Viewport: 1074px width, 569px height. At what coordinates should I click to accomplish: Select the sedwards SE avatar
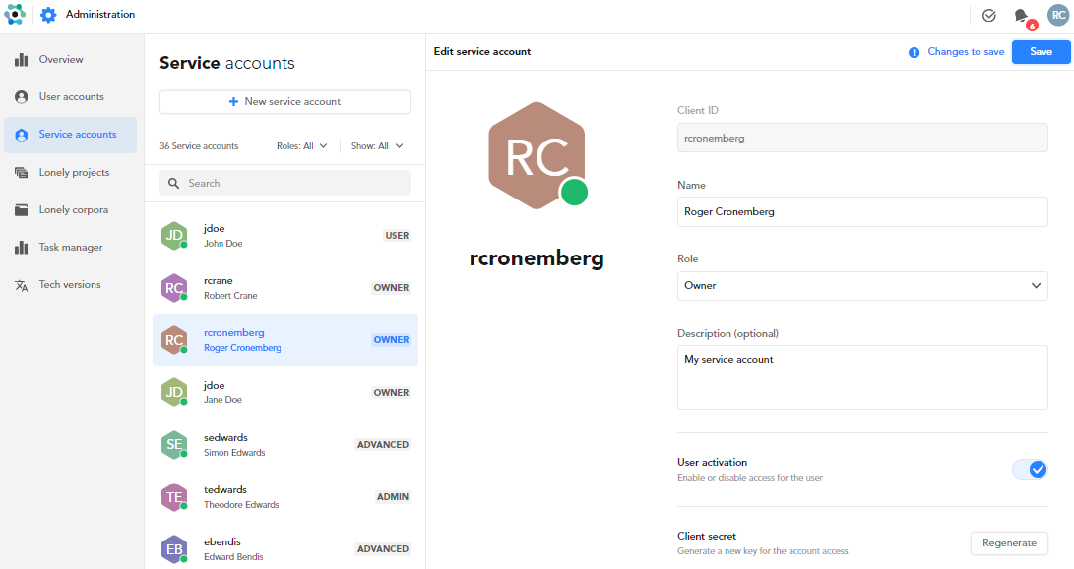(x=173, y=445)
